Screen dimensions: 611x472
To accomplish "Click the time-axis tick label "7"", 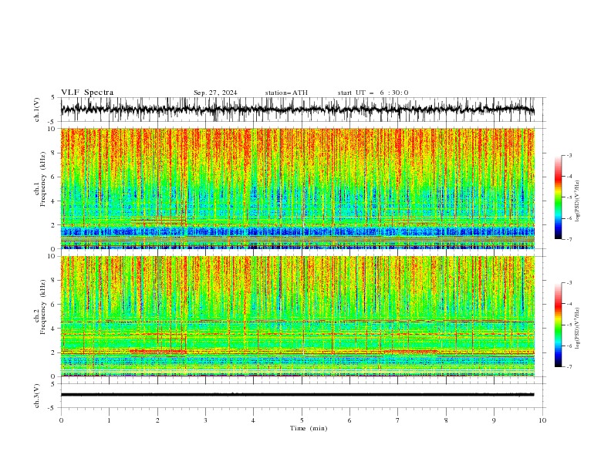I will coord(398,420).
